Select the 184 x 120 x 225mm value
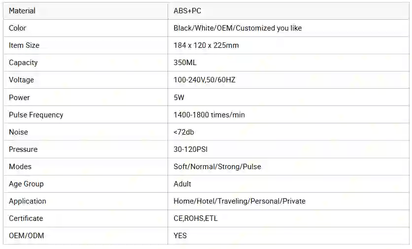The height and width of the screenshot is (249, 412). pos(206,45)
